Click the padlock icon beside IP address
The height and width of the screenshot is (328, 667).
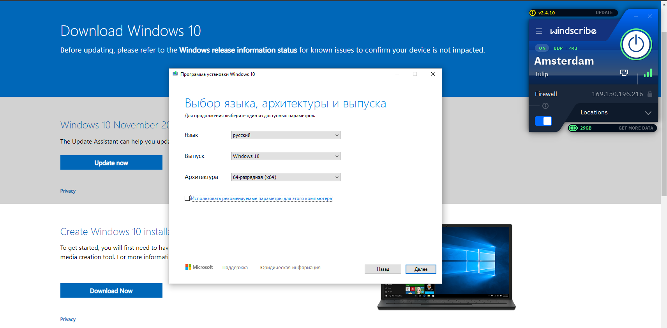650,94
